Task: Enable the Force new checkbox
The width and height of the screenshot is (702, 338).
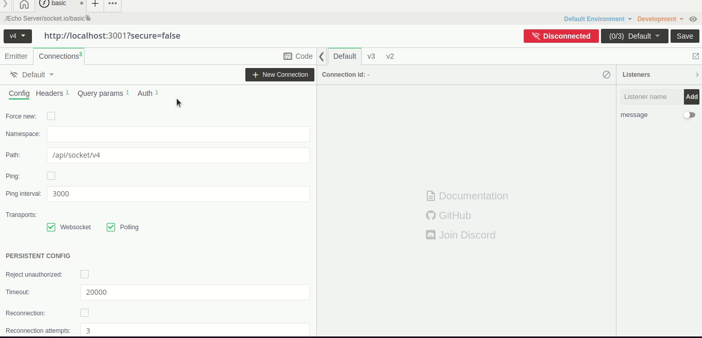Action: (x=51, y=116)
